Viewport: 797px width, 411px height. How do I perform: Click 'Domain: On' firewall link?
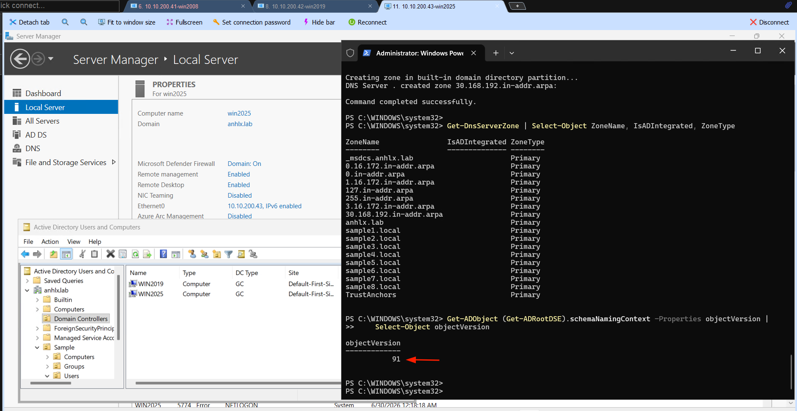pos(244,164)
